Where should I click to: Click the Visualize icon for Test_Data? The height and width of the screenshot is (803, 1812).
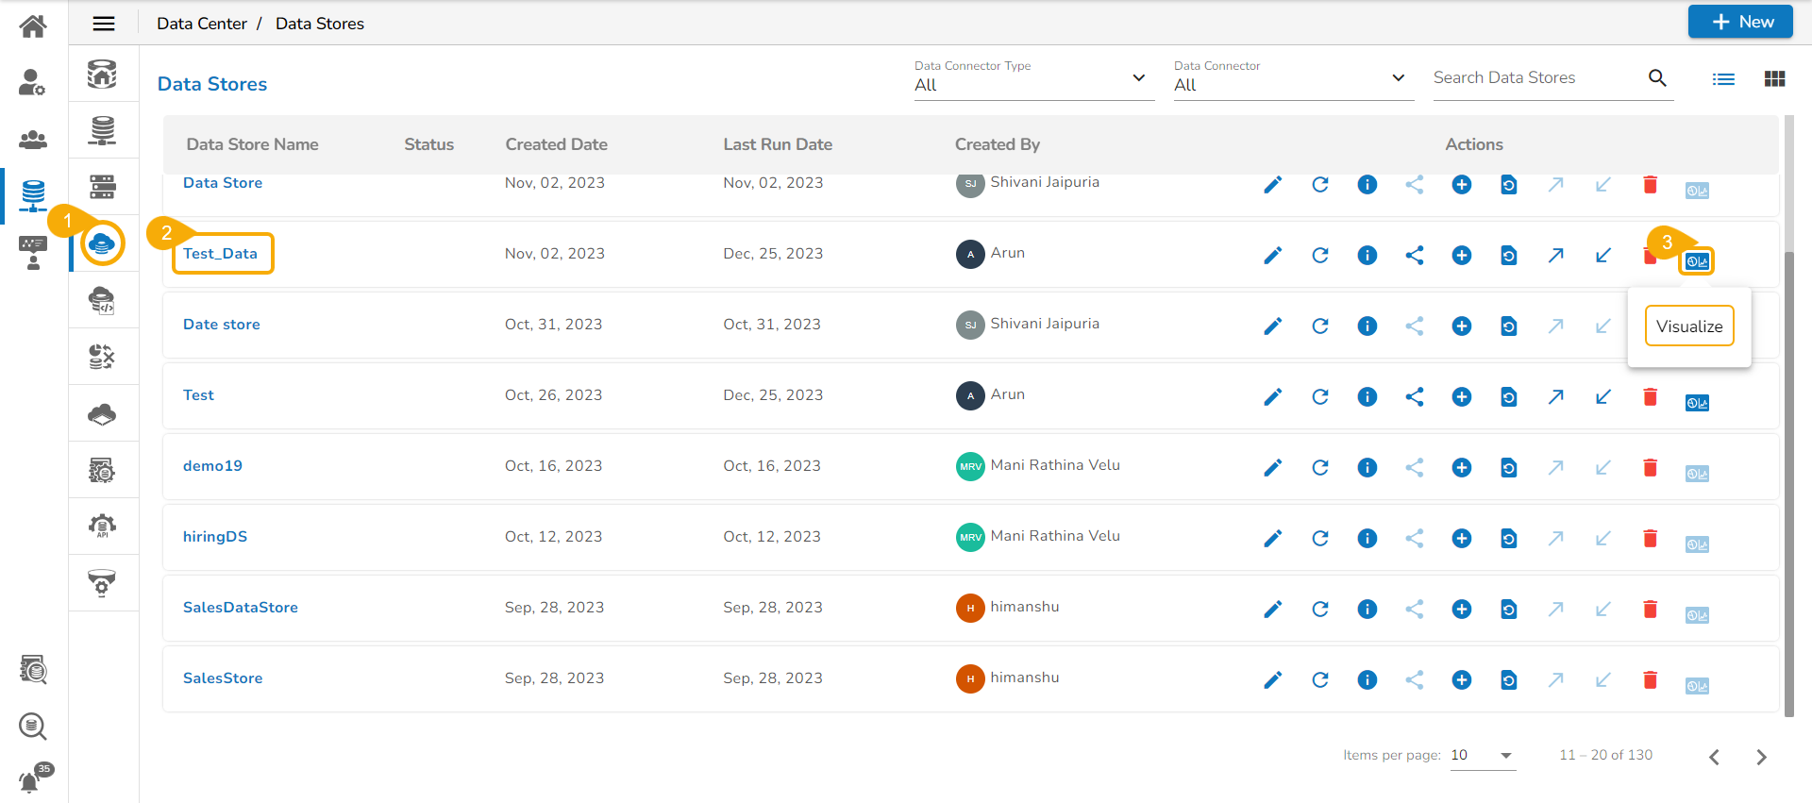[x=1697, y=261]
